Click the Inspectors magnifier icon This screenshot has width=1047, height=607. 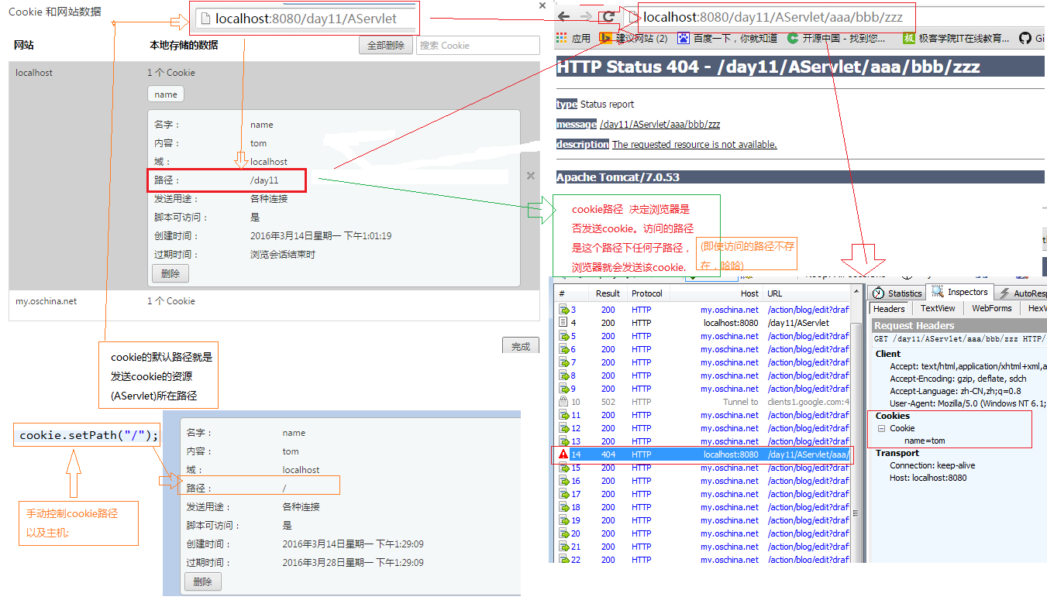coord(937,292)
